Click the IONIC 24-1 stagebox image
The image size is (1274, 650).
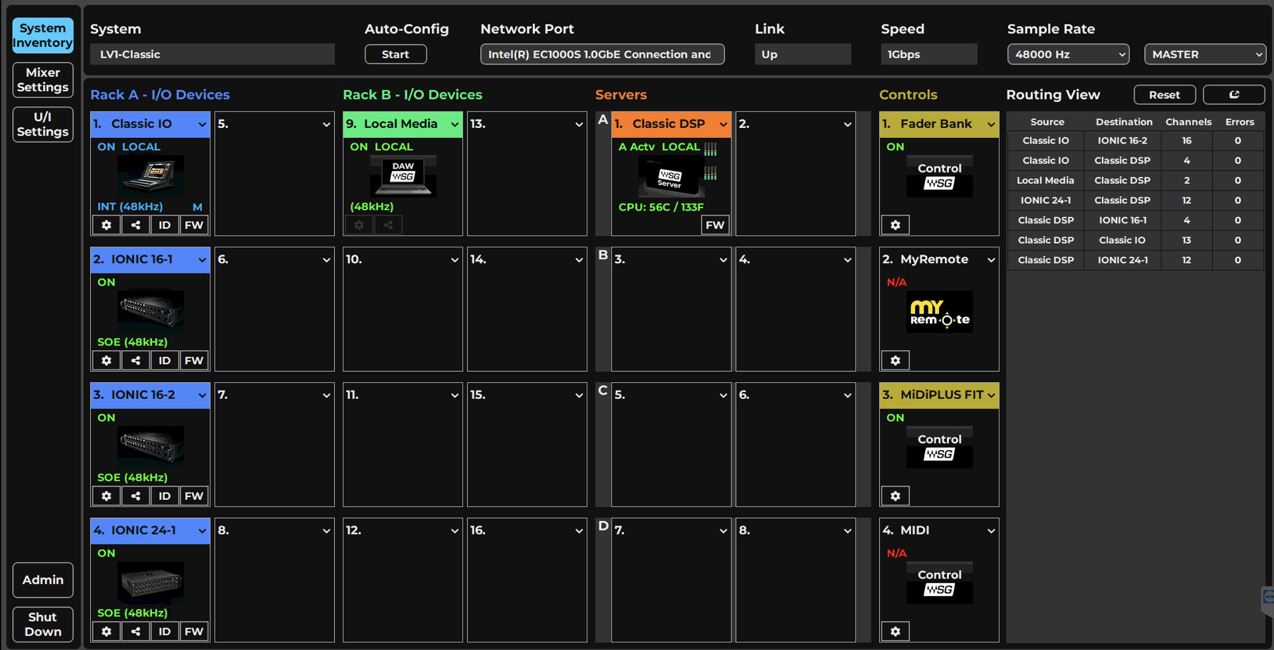point(150,582)
